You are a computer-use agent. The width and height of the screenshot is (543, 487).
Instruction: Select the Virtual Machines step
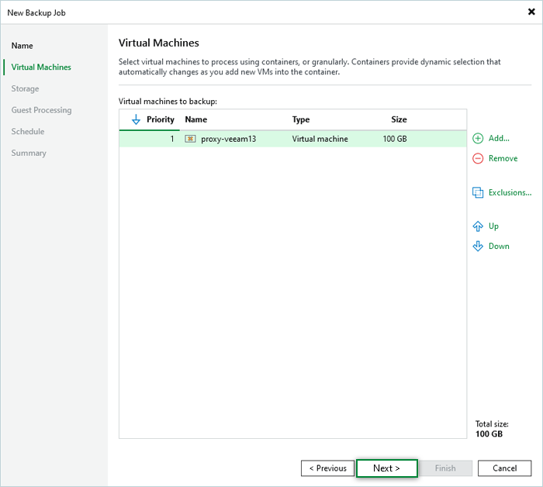click(41, 67)
